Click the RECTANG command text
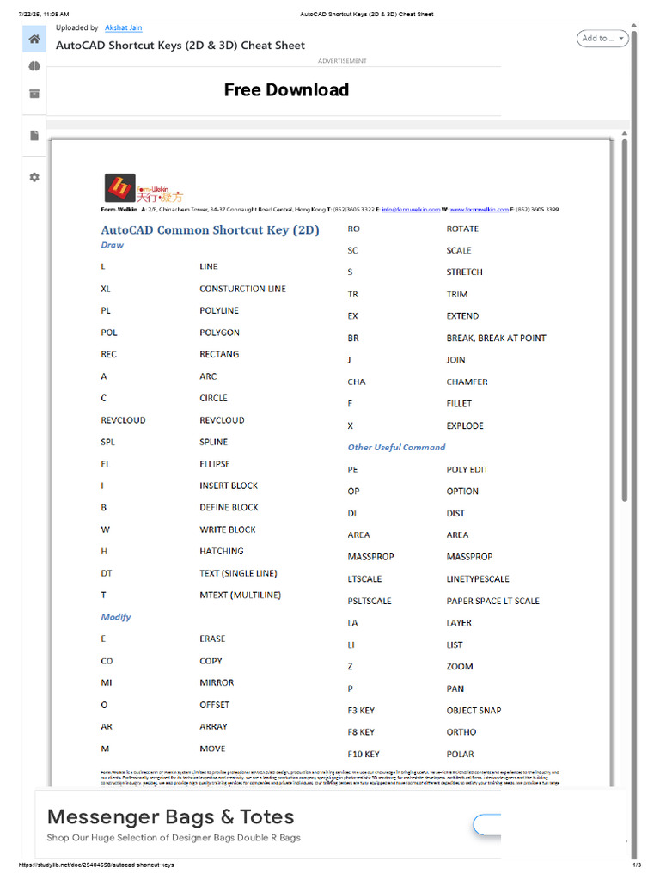This screenshot has width=660, height=880. (x=219, y=354)
